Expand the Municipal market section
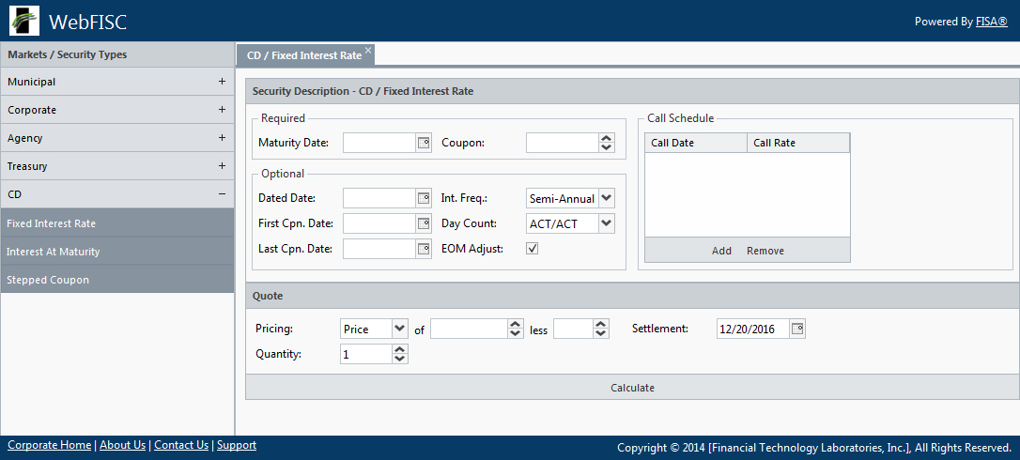Viewport: 1020px width, 460px height. [x=222, y=82]
